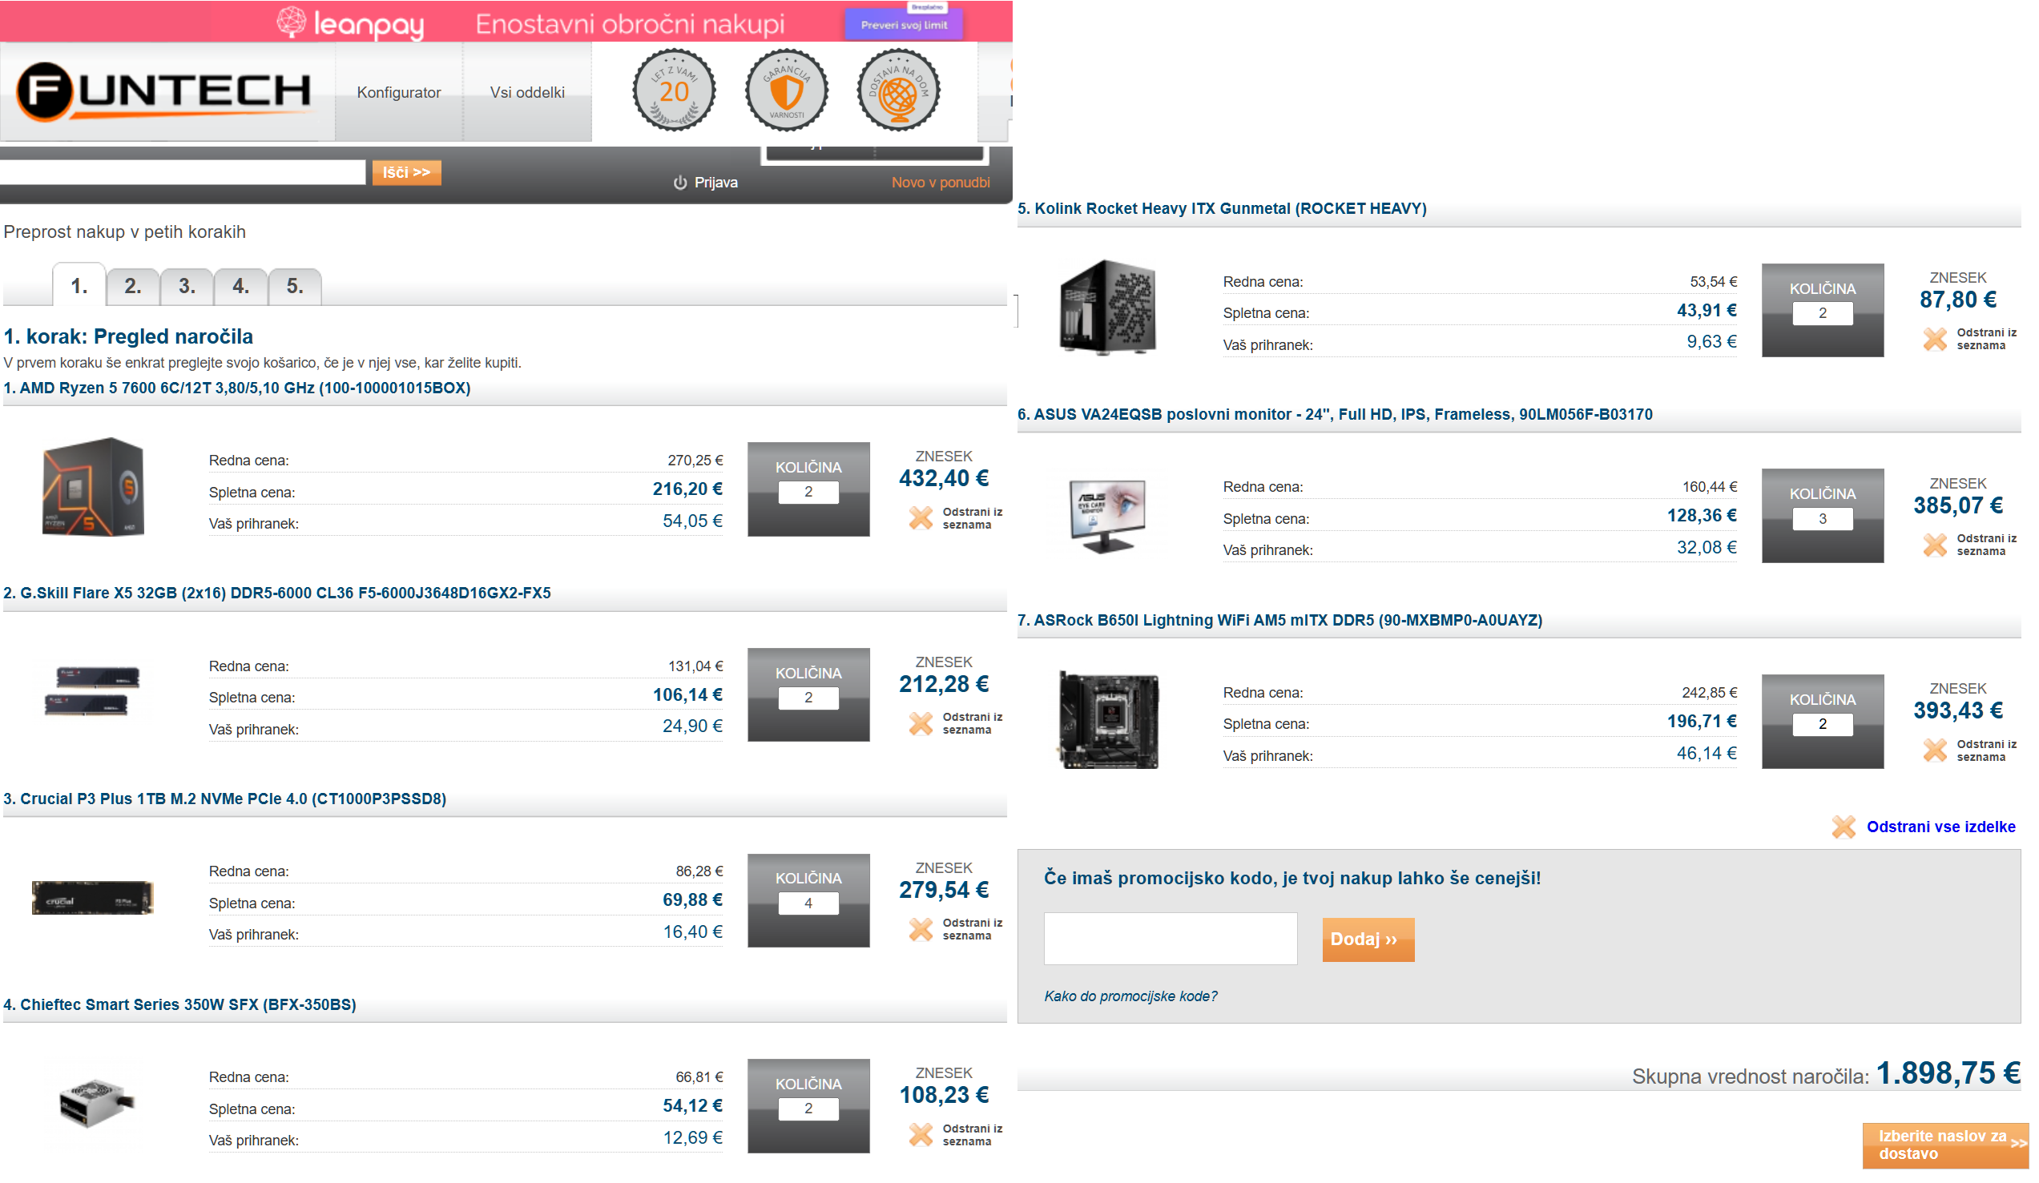2039x1183 pixels.
Task: Edit quantity for Chieftec Smart Series
Action: point(808,1109)
